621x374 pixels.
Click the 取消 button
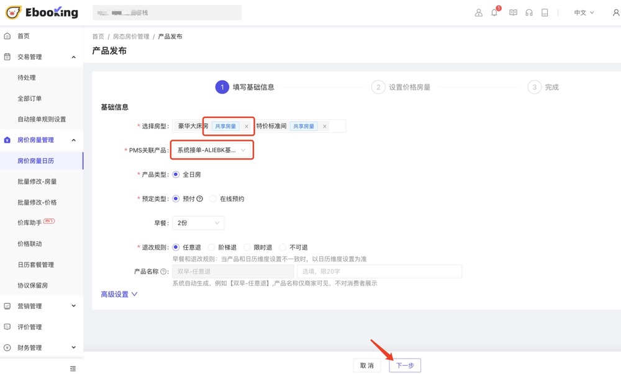pos(367,365)
